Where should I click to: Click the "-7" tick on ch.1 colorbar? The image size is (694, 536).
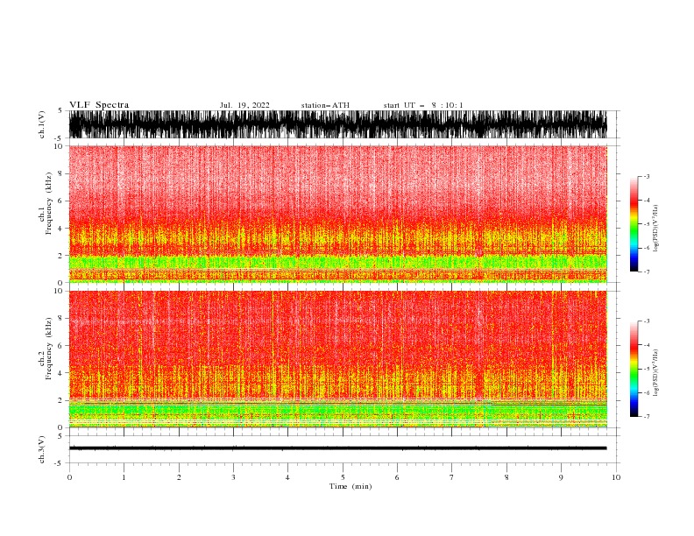coord(646,272)
